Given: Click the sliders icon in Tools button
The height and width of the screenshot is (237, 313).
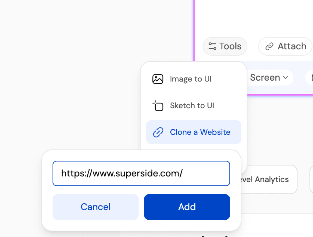Looking at the screenshot, I should pos(212,46).
